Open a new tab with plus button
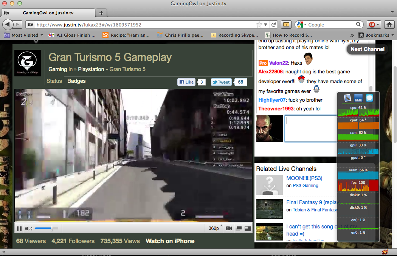397x256 pixels. (x=101, y=13)
